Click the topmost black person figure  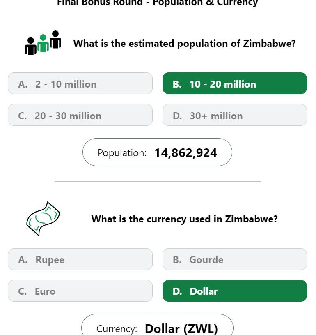tap(55, 39)
